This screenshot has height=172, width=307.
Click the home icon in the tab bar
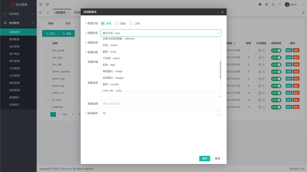(x=48, y=12)
